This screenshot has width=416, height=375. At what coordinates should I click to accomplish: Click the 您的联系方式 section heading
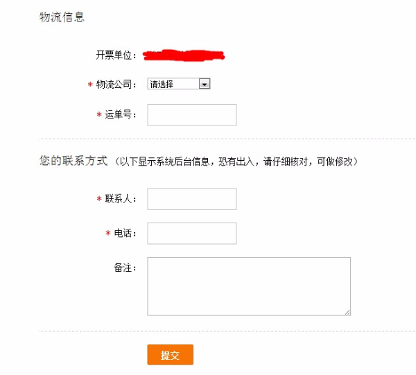73,161
